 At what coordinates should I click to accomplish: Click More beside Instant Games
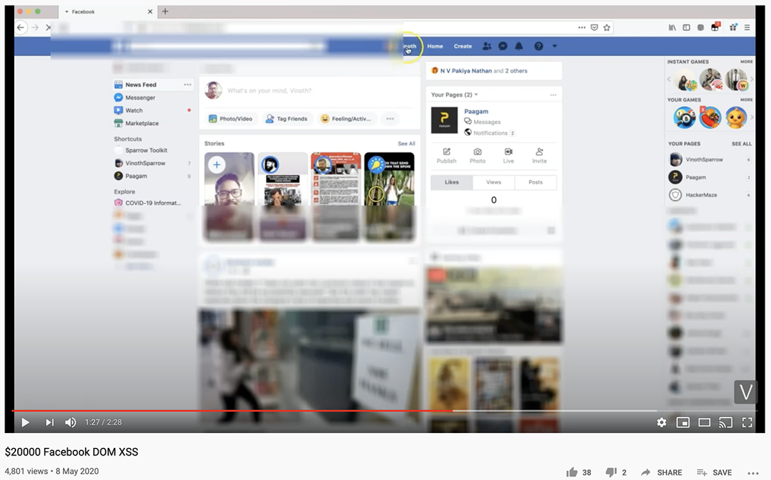coord(746,62)
